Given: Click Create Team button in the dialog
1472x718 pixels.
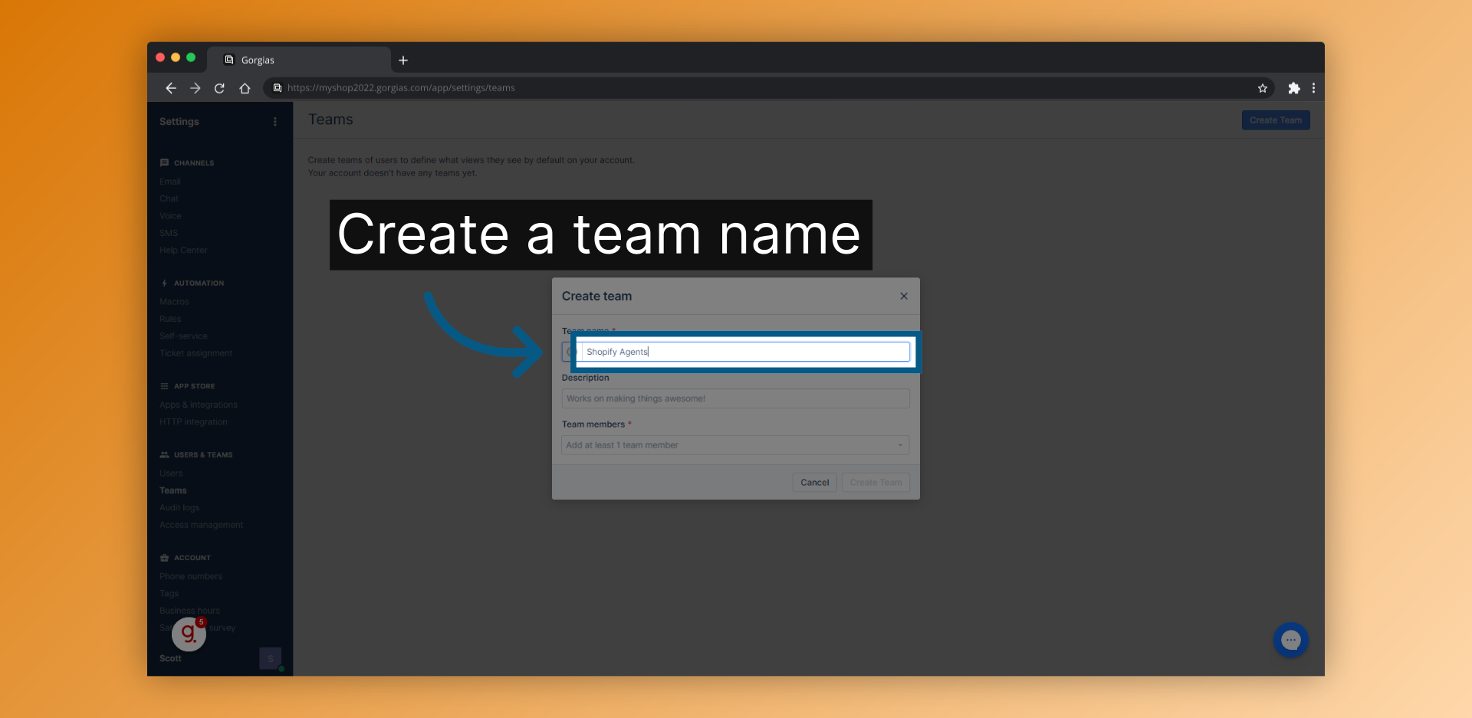Looking at the screenshot, I should click(x=876, y=483).
